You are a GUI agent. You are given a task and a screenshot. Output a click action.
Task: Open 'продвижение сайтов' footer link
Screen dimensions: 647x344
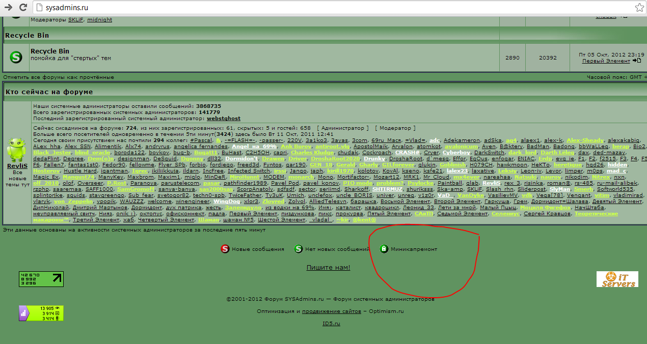[x=332, y=311]
